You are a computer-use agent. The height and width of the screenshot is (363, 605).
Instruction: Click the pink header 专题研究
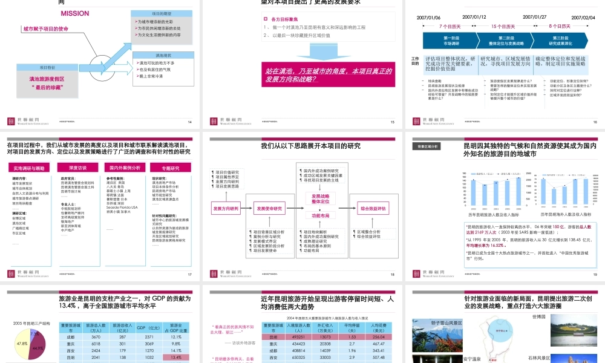(171, 168)
